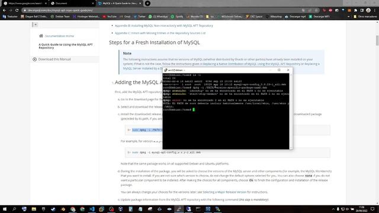Open the Chrome profile avatar
The height and width of the screenshot is (213, 379).
click(368, 11)
